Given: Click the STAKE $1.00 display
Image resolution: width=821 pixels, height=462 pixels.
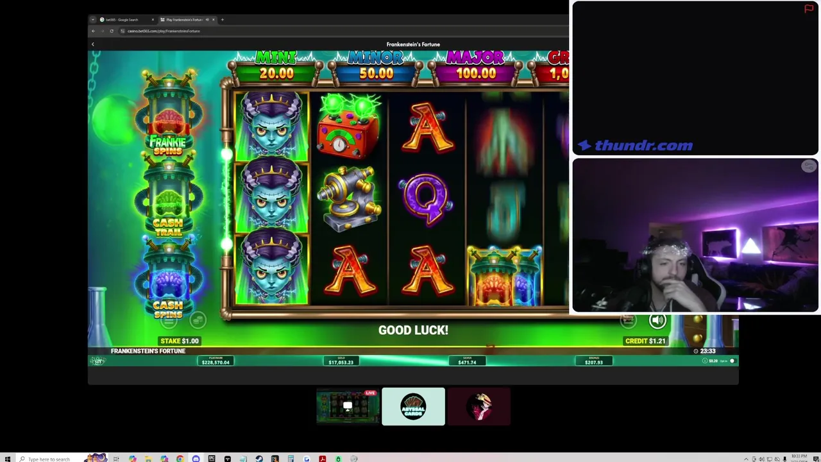Looking at the screenshot, I should point(180,341).
